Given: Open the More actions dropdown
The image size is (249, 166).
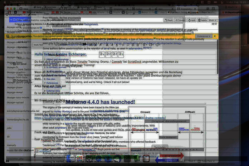Looking at the screenshot, I should click(213, 20).
